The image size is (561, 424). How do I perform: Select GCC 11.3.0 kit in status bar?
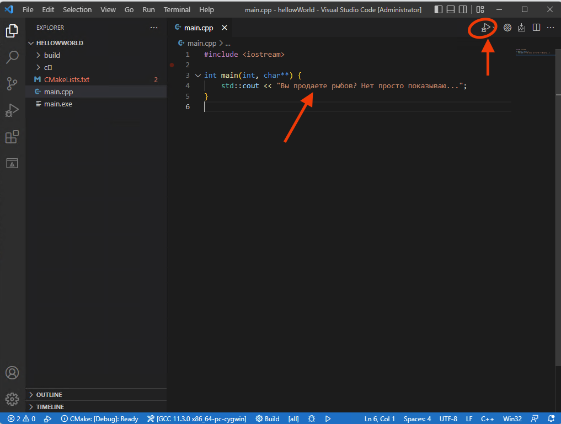pos(196,418)
